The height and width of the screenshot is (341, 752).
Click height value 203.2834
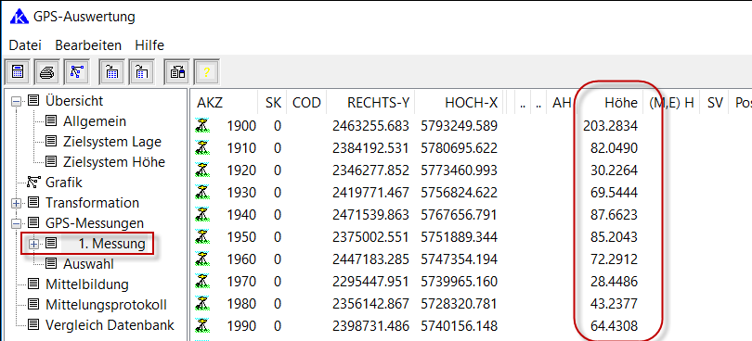(610, 126)
